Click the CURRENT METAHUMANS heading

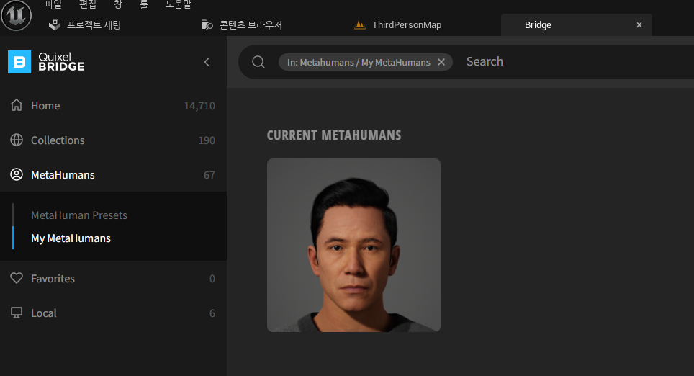click(334, 135)
